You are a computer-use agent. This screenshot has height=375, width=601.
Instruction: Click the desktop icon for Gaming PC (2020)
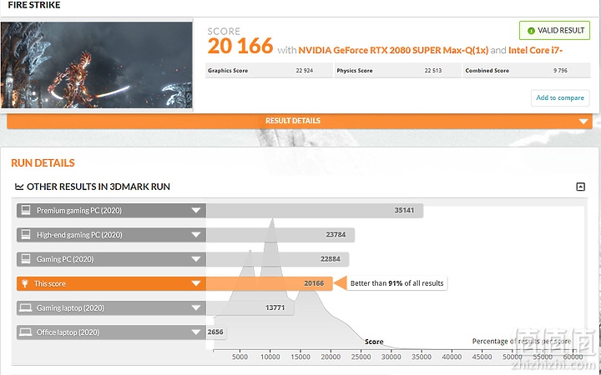(26, 259)
